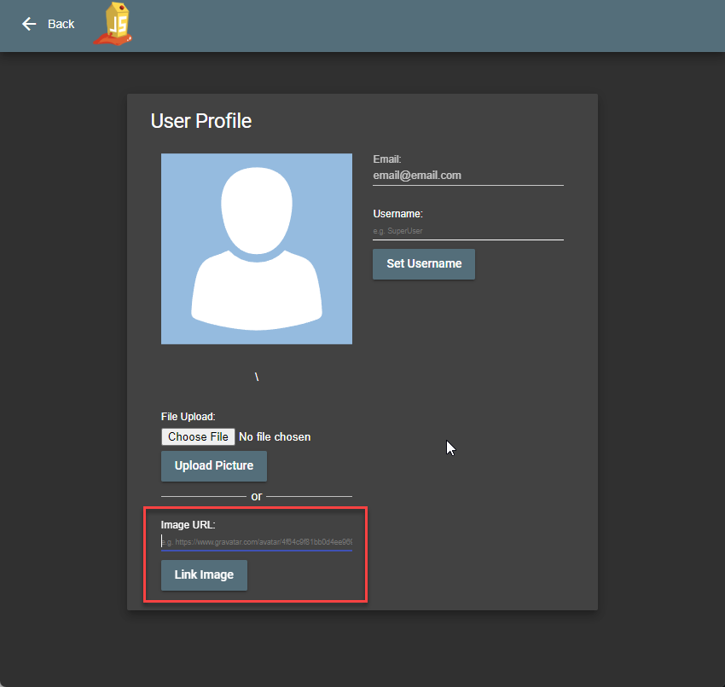Click the "No file chosen" text
The width and height of the screenshot is (725, 687).
(x=275, y=437)
